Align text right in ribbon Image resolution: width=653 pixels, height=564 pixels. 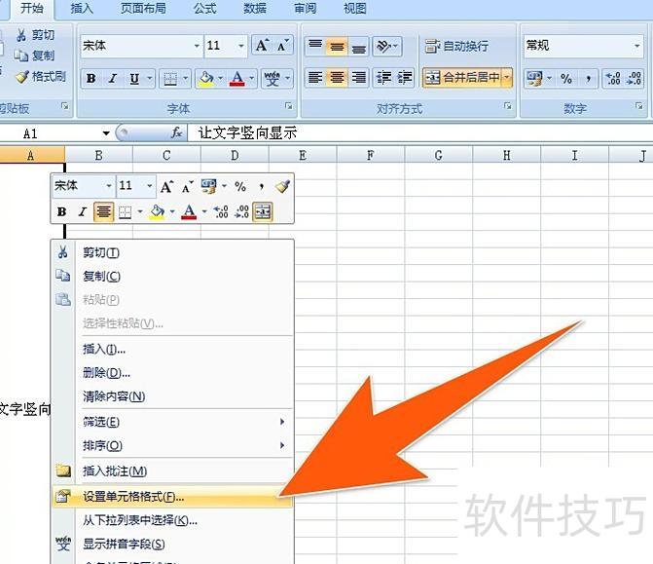pos(358,78)
